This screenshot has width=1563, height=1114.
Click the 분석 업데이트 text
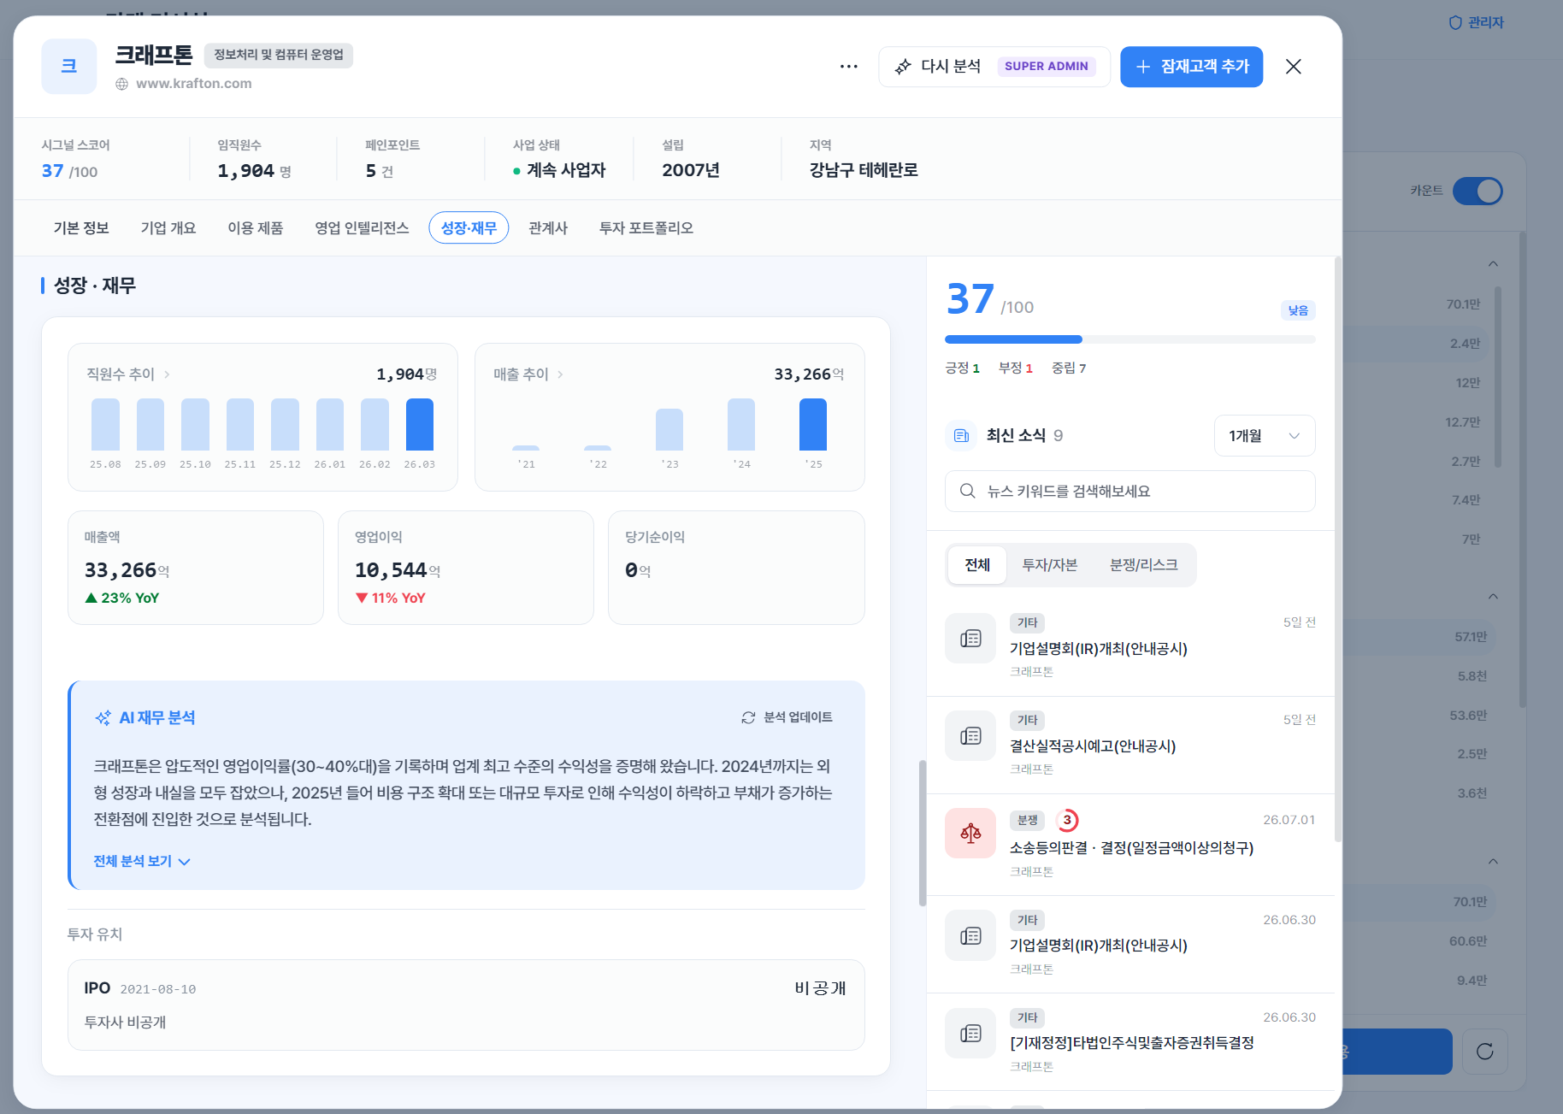(x=798, y=717)
